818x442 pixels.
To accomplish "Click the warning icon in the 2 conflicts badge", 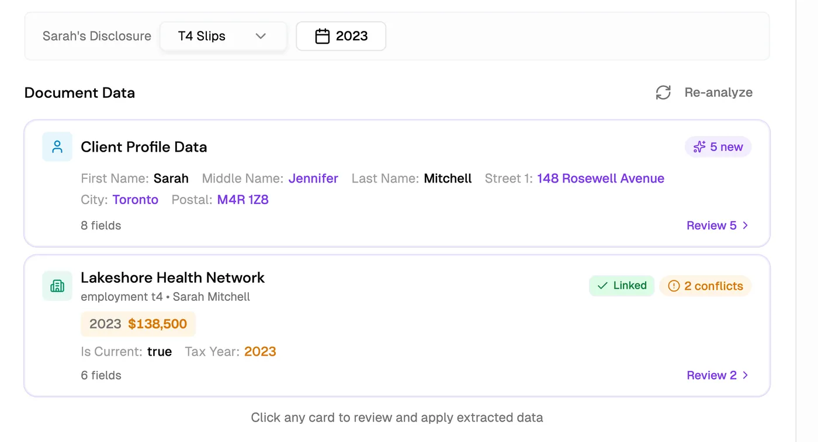I will [674, 286].
